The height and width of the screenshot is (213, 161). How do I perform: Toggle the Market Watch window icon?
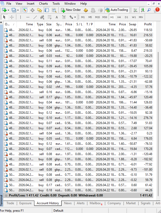(25, 10)
